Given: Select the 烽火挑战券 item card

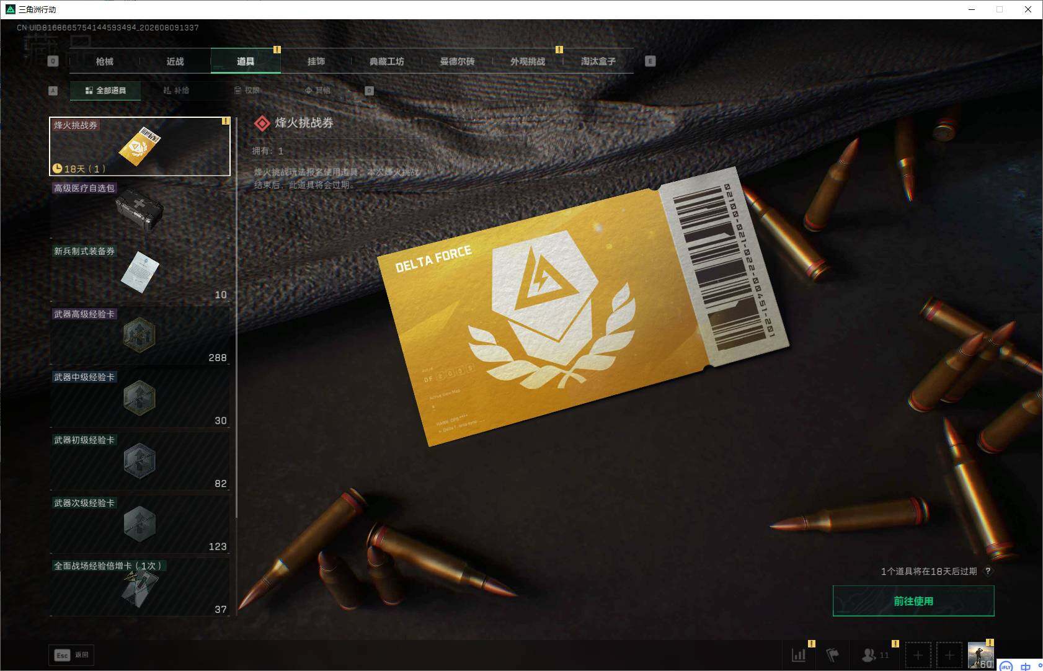Looking at the screenshot, I should coord(140,146).
